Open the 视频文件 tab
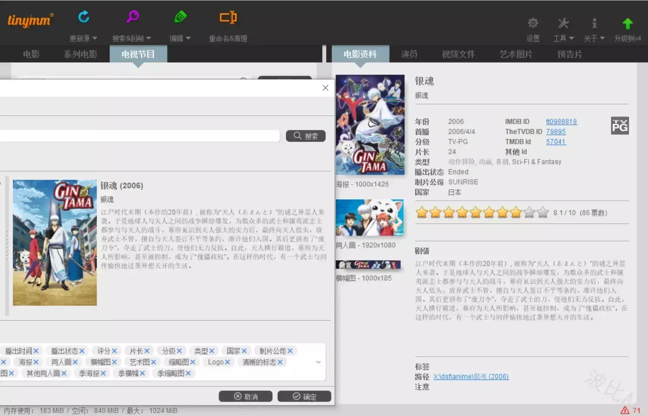 (x=458, y=54)
